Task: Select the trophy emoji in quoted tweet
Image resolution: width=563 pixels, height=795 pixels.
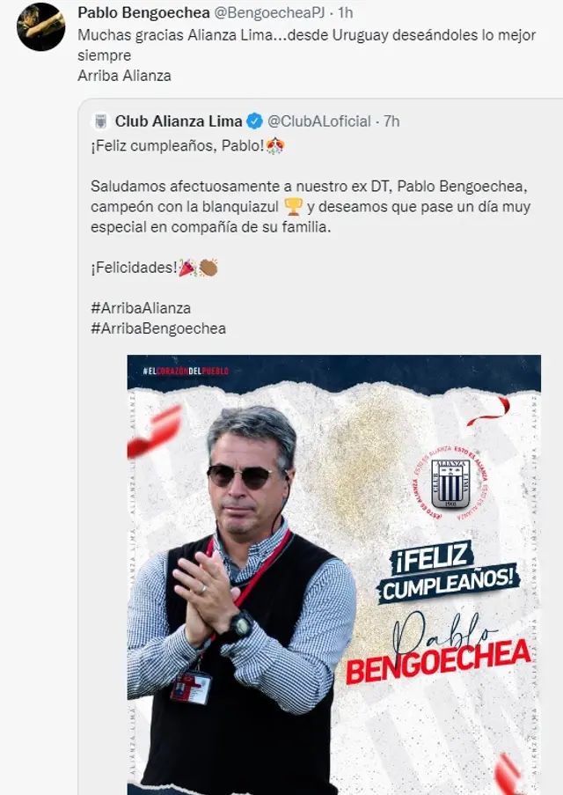Action: (293, 206)
